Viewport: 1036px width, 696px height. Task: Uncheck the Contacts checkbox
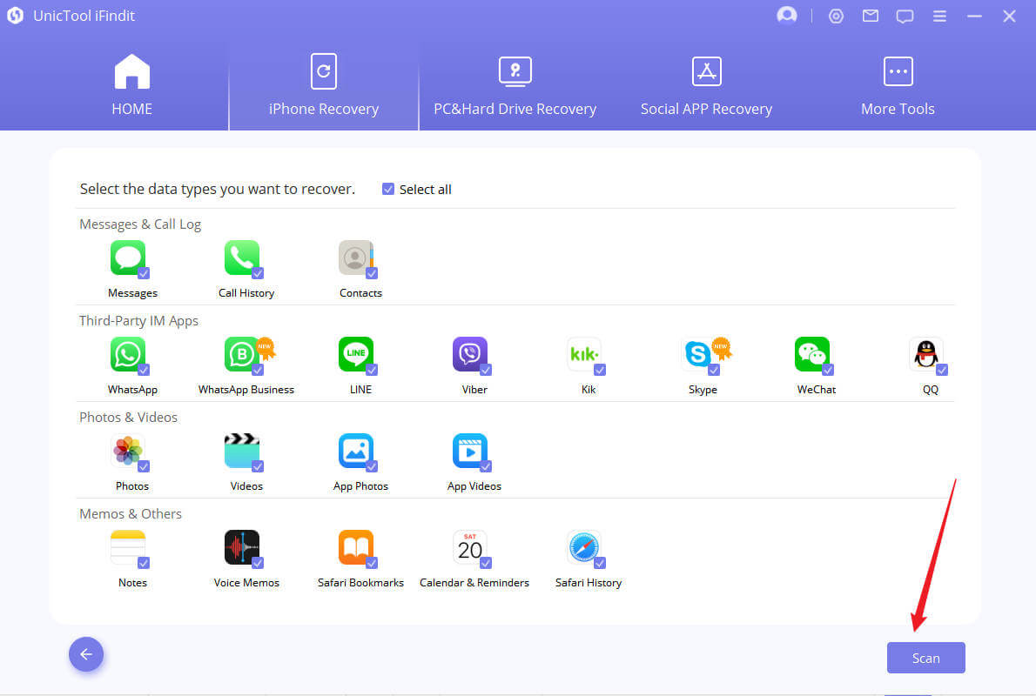coord(372,273)
